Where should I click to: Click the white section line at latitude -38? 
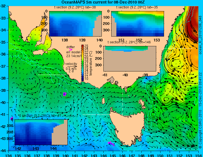(x=52, y=75)
